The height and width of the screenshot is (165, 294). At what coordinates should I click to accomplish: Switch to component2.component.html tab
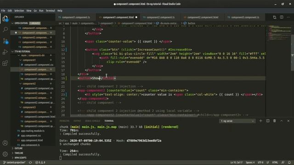tap(203, 17)
